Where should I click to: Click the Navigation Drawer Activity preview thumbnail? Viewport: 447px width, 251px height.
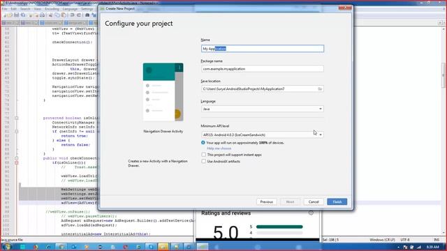[x=163, y=92]
